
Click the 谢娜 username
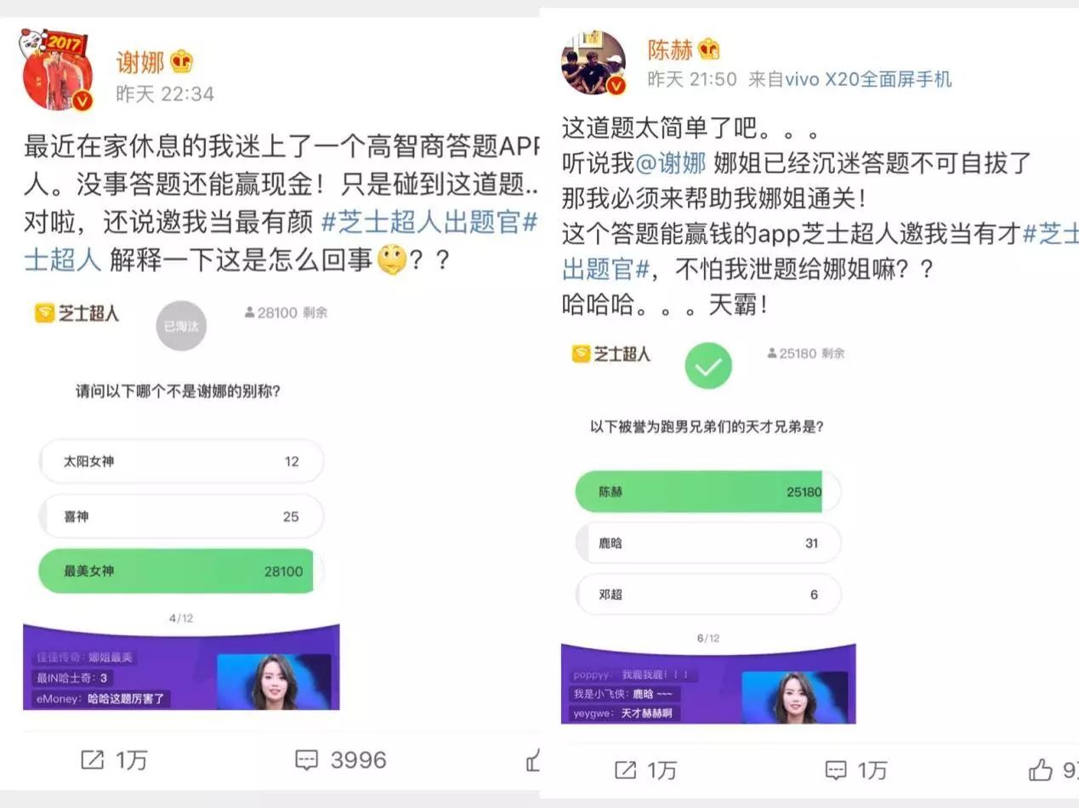click(x=139, y=62)
